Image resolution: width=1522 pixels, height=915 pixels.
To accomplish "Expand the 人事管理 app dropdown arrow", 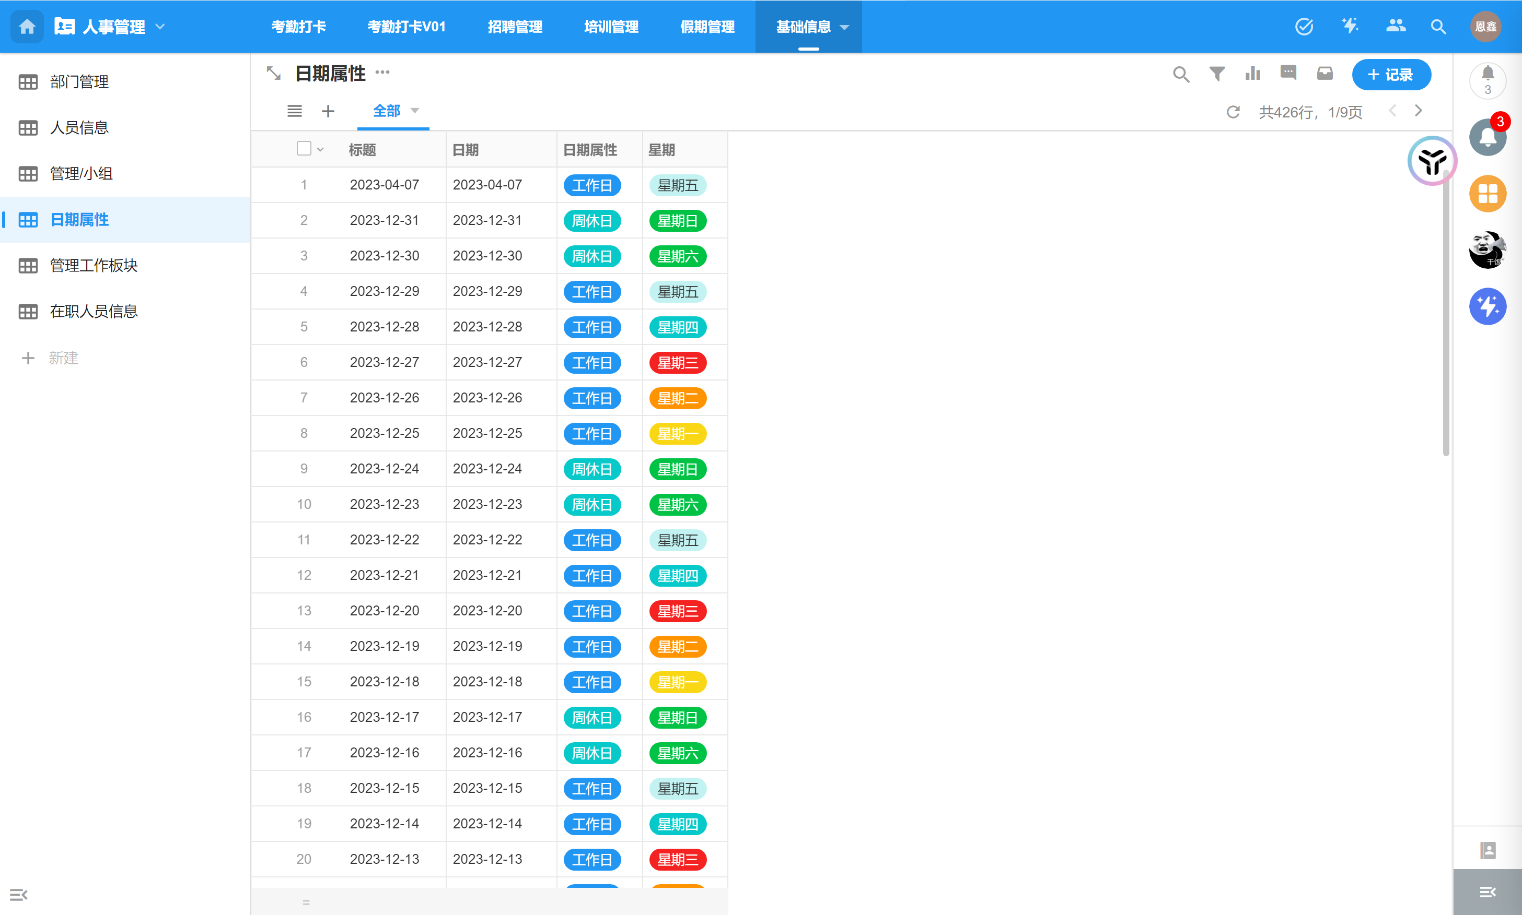I will [x=160, y=27].
